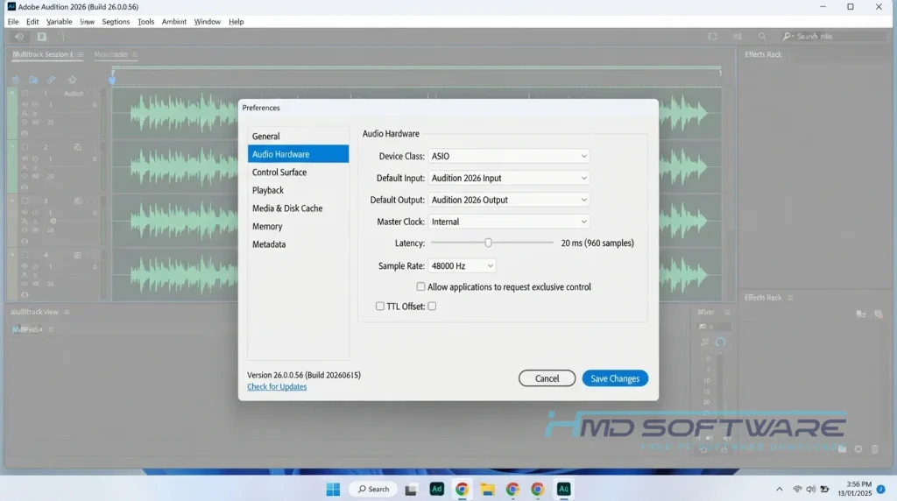897x501 pixels.
Task: Open the Window menu
Action: click(x=207, y=22)
